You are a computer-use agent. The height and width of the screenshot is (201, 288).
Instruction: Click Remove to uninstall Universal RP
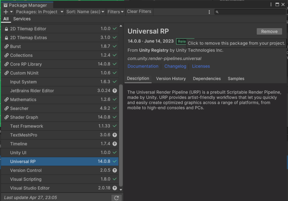pos(269,32)
